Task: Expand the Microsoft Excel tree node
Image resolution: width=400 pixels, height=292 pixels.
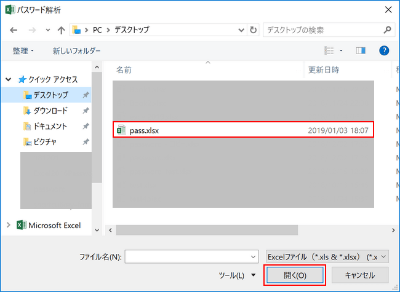Action: [9, 225]
